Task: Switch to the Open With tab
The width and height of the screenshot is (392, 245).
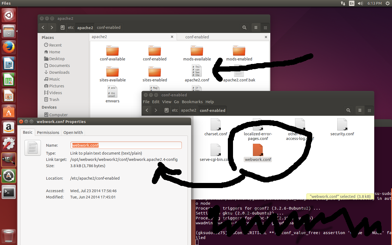Action: click(x=73, y=132)
